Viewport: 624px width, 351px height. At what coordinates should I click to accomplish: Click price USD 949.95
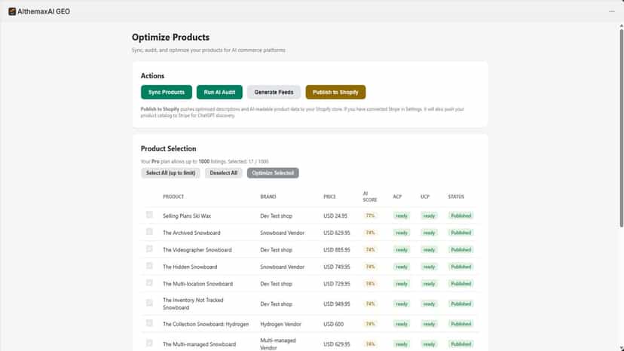[337, 304]
